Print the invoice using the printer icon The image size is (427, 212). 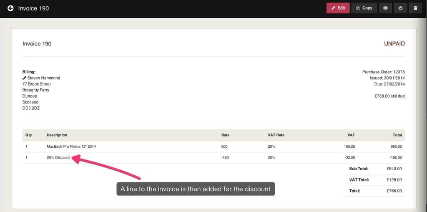[400, 8]
